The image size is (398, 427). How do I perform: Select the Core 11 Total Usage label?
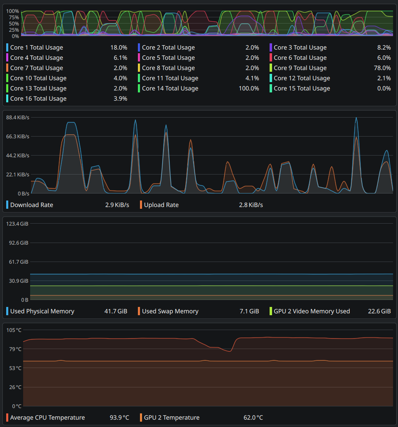click(x=170, y=78)
